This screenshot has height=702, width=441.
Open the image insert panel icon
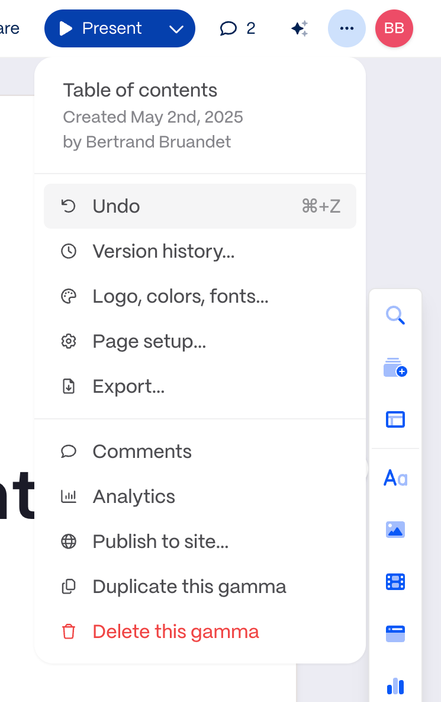(395, 530)
